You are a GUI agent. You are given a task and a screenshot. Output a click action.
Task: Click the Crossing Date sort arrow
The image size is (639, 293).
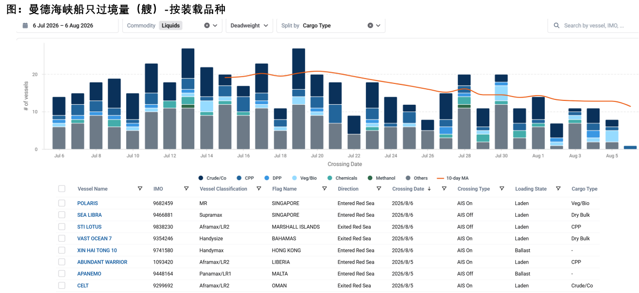(429, 189)
